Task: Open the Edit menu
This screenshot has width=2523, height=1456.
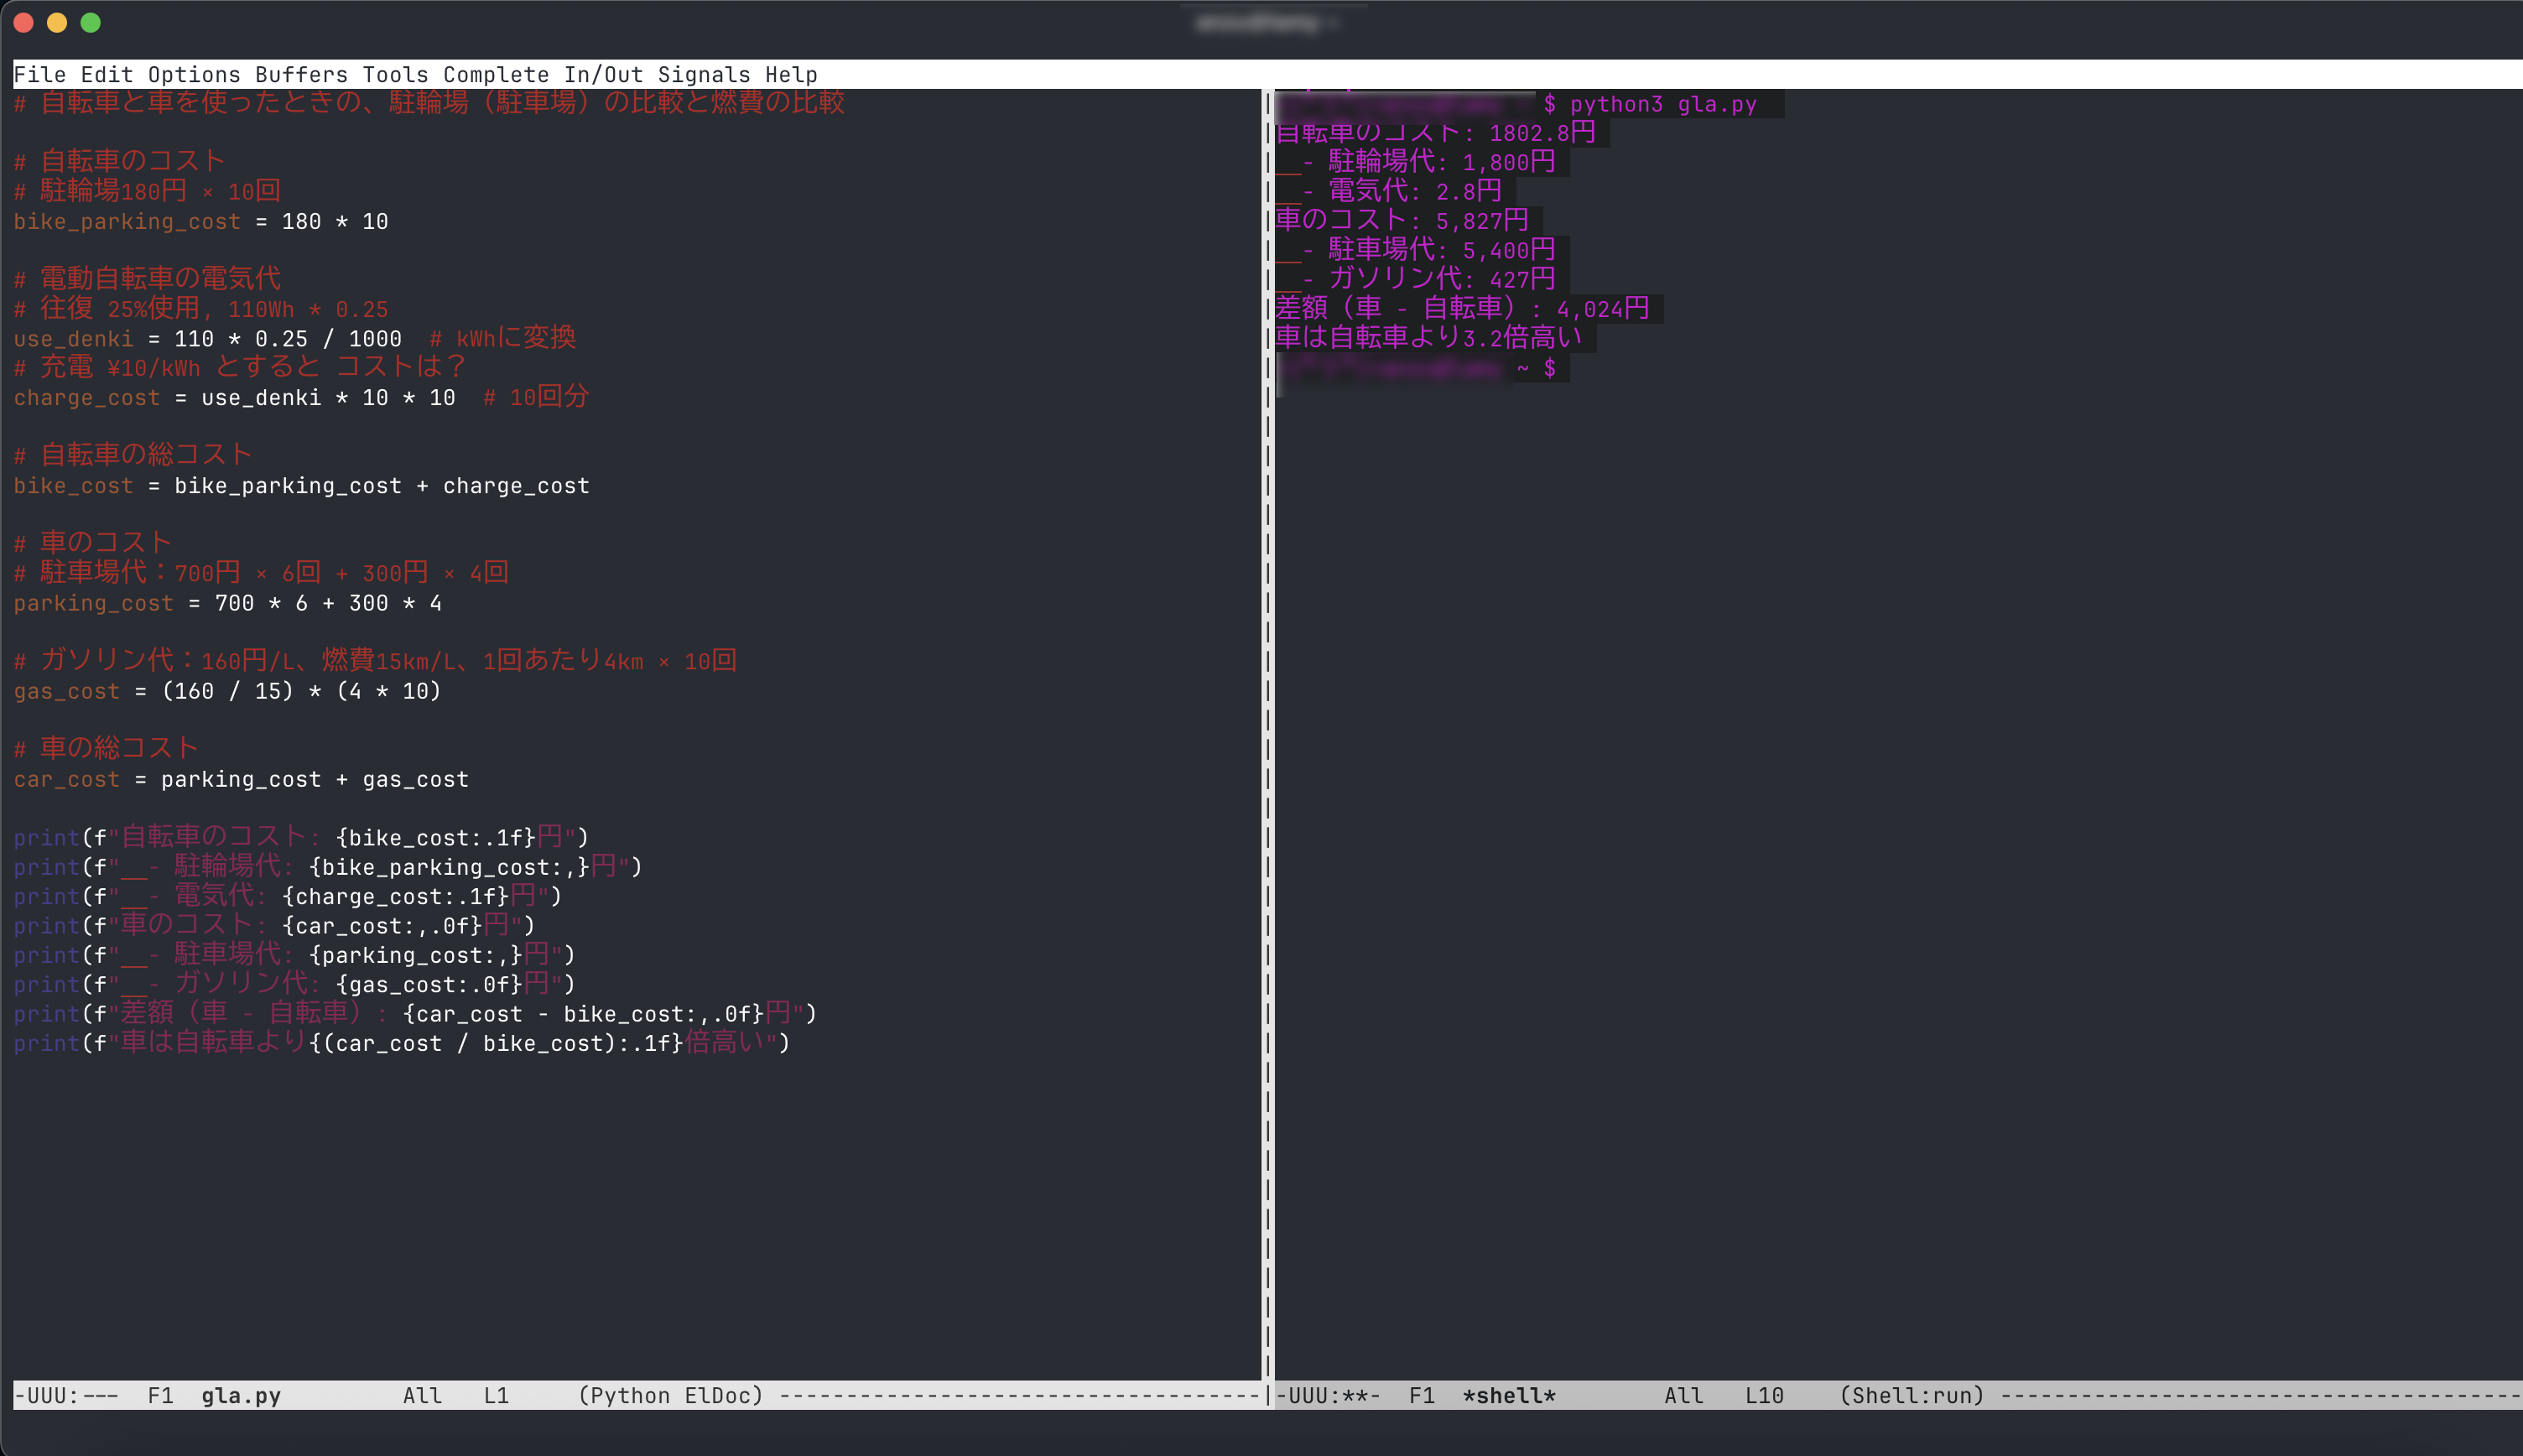Action: point(106,75)
